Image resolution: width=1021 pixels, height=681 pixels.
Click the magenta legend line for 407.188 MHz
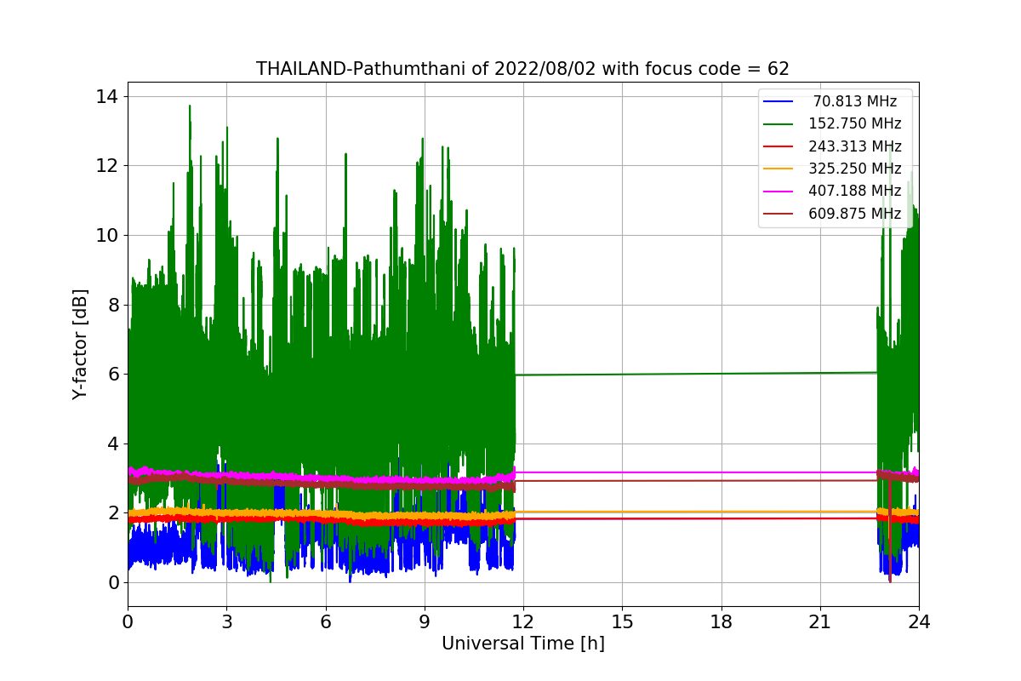(x=779, y=191)
